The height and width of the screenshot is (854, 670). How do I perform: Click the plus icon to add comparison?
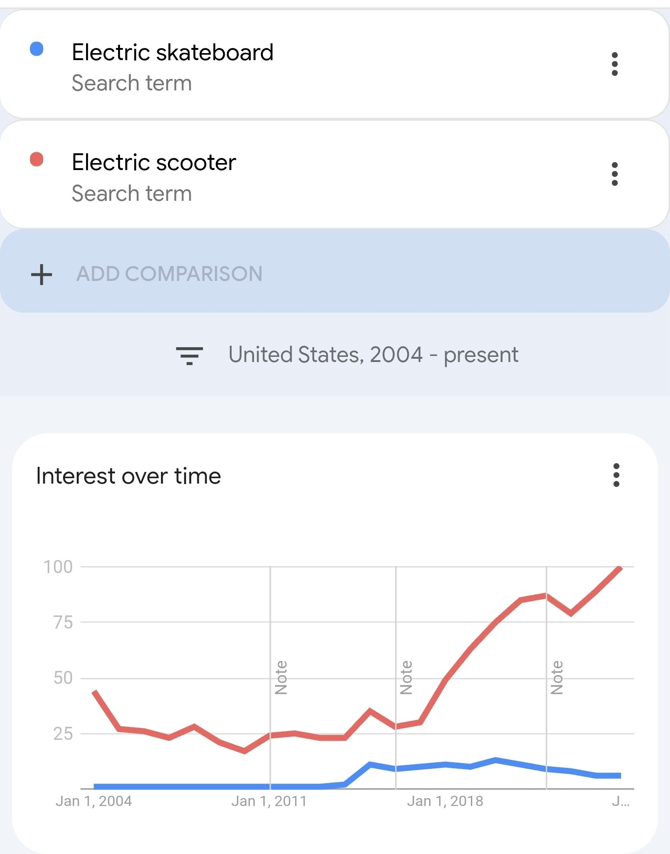[x=41, y=274]
